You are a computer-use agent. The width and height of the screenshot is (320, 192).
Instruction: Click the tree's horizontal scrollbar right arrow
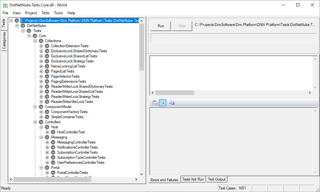click(136, 179)
